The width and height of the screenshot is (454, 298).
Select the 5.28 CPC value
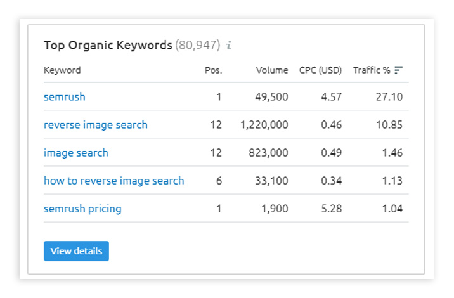pos(332,209)
